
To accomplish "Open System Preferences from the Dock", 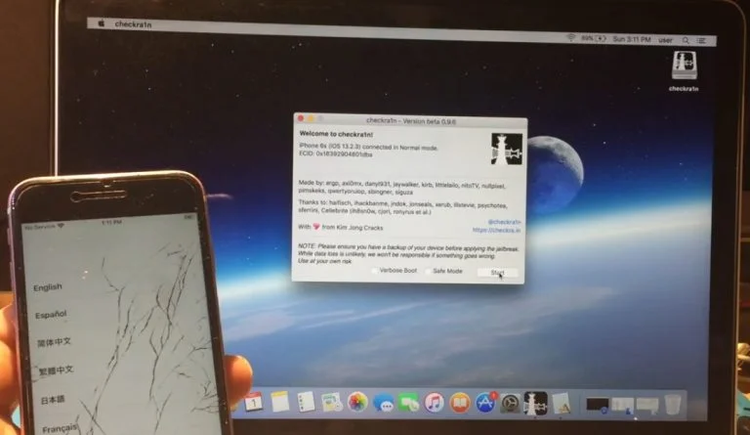I will pos(509,402).
